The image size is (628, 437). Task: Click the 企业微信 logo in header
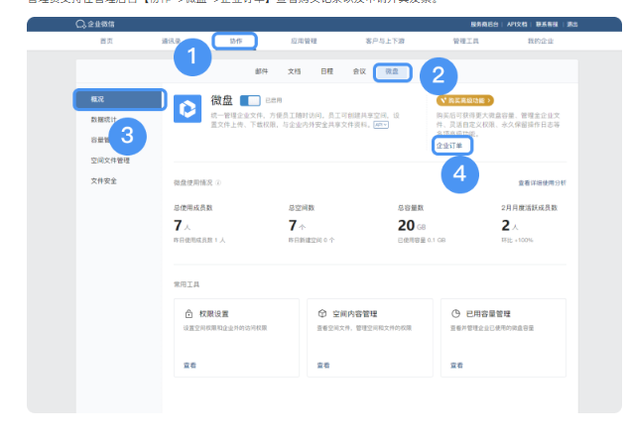pyautogui.click(x=94, y=24)
